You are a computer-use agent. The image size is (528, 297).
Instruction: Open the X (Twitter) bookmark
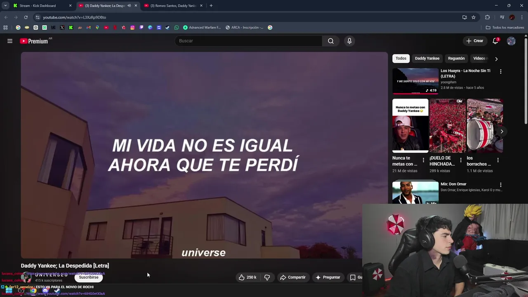(x=62, y=28)
